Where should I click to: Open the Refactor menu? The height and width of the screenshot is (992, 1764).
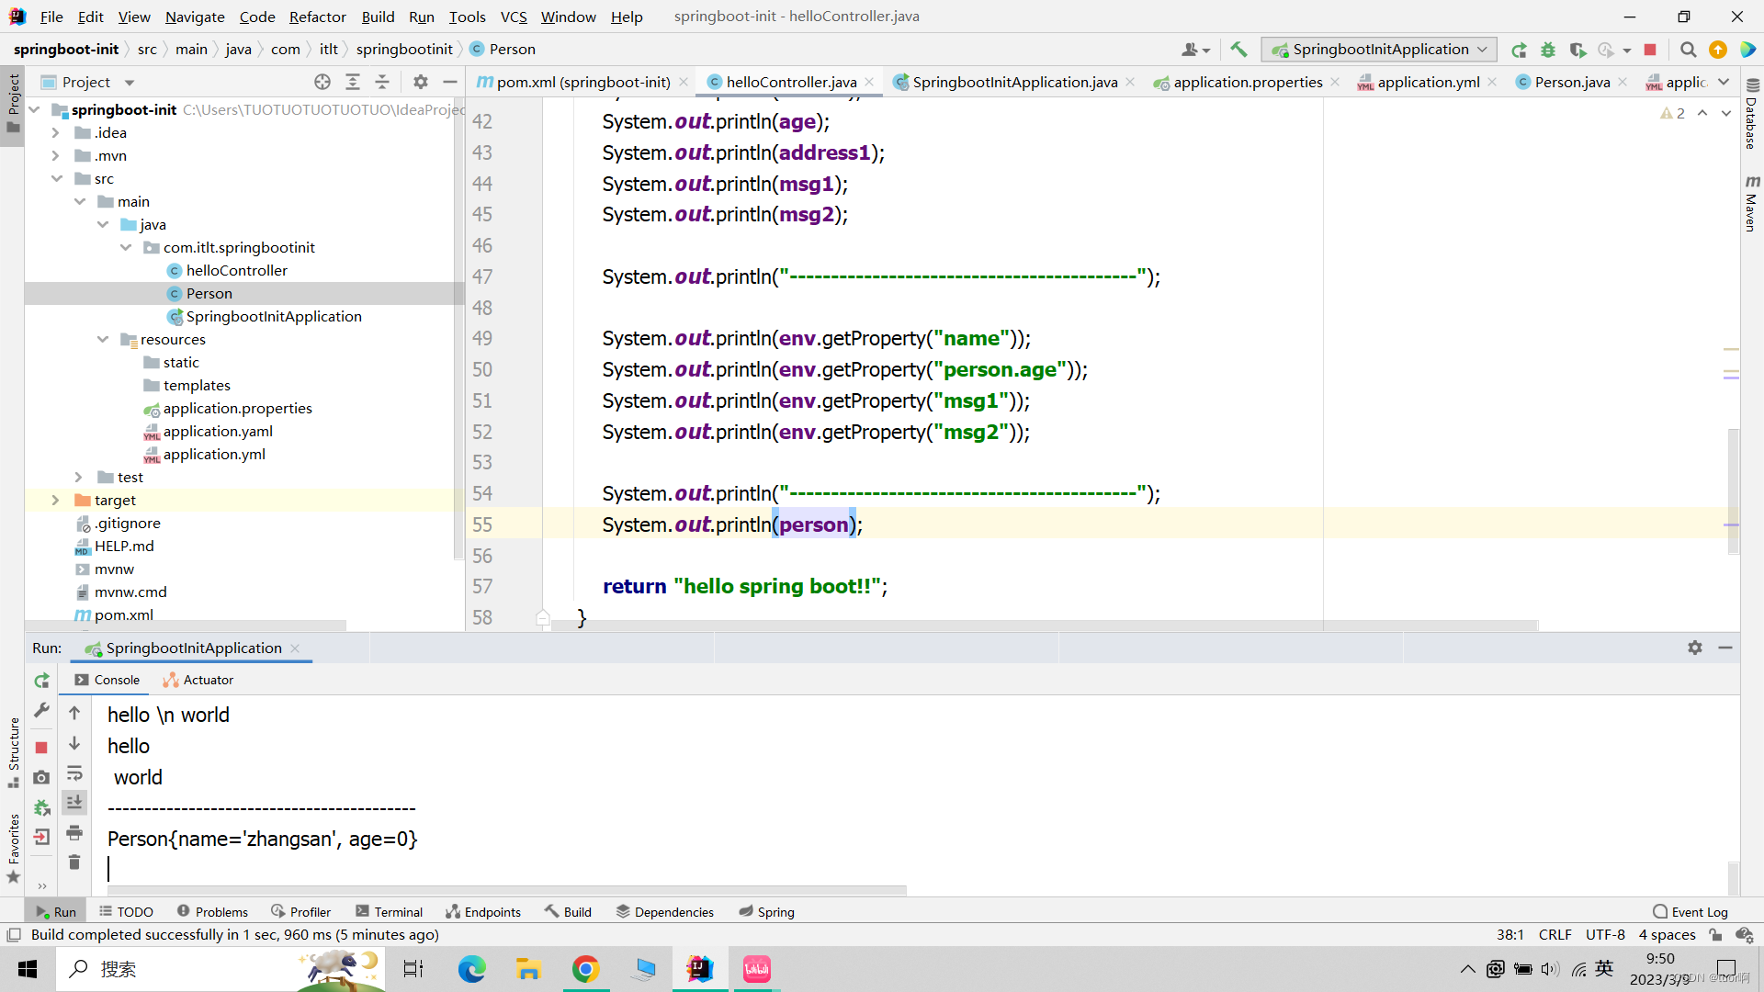coord(318,17)
